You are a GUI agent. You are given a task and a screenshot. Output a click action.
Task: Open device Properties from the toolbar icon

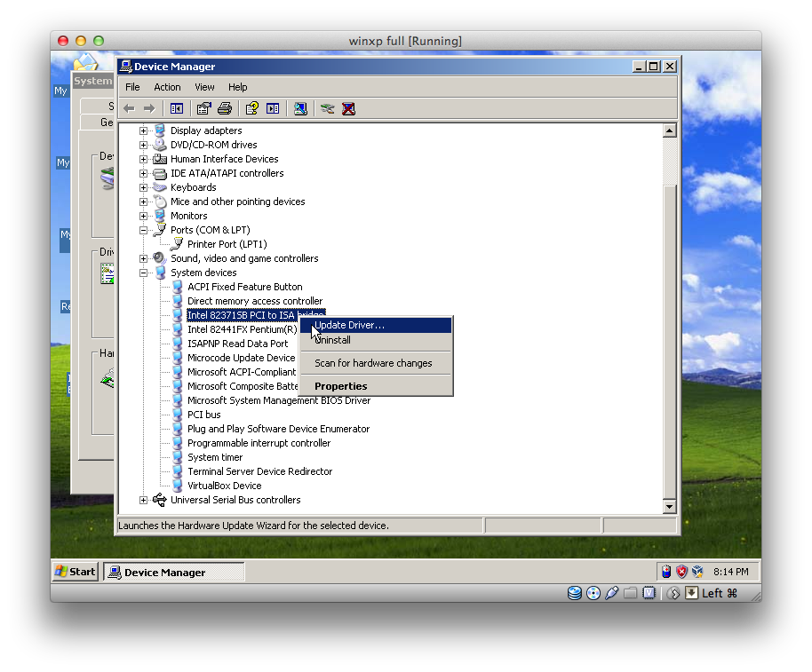click(x=203, y=108)
